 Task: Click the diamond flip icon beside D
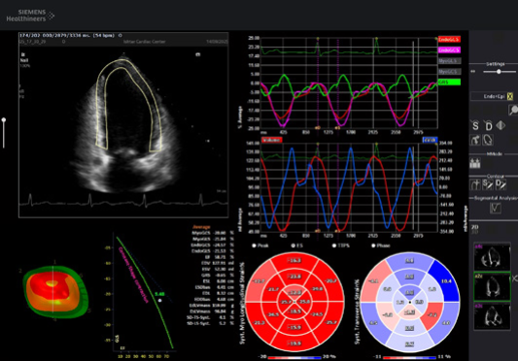[501, 125]
